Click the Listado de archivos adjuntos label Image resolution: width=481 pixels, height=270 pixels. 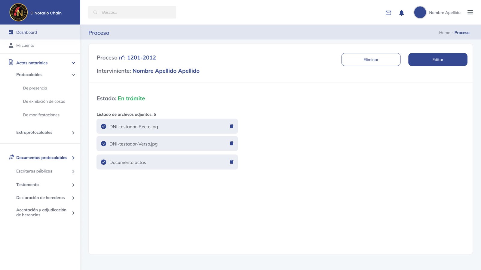pos(126,114)
